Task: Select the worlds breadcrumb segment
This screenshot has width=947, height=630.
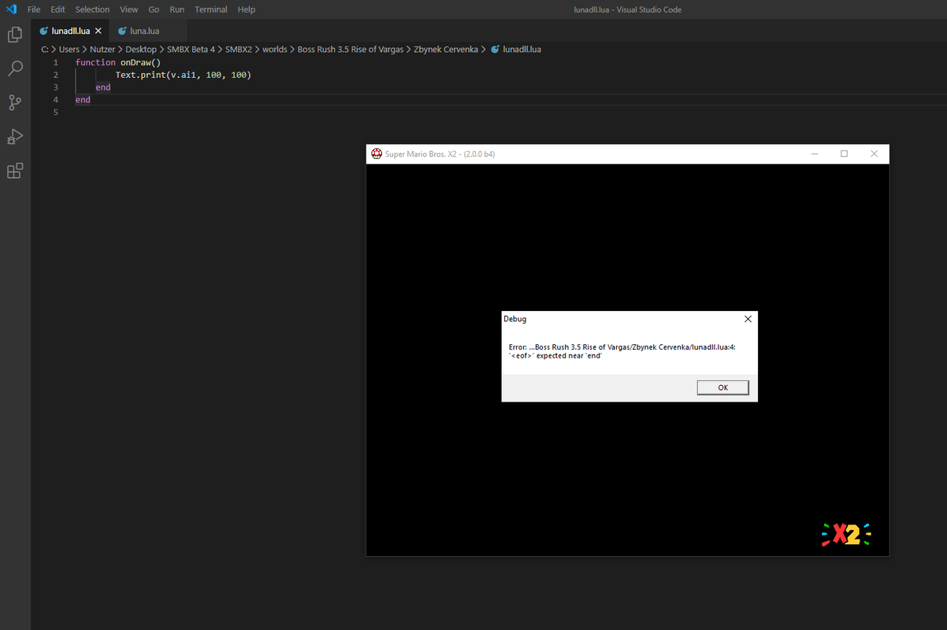Action: [275, 49]
